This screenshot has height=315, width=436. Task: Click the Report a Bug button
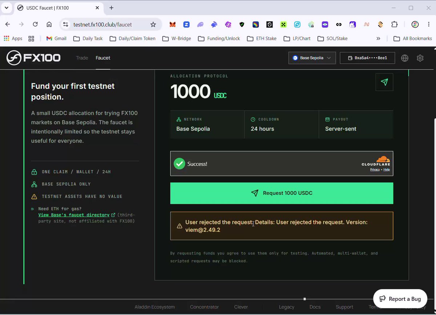400,299
